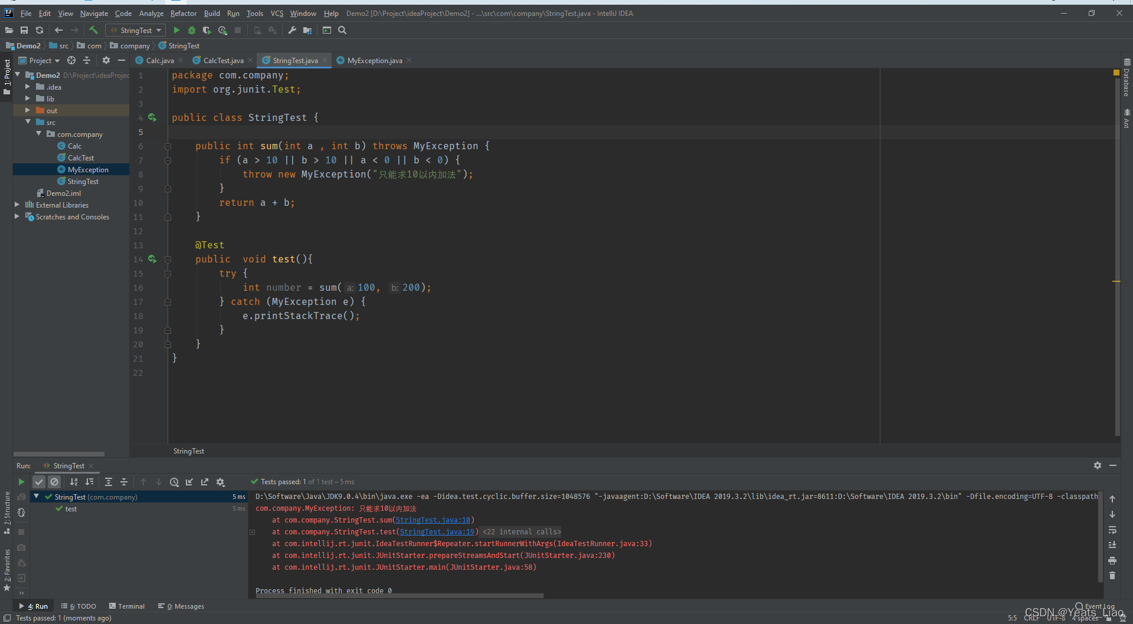Rerun the test in the Run panel
The height and width of the screenshot is (624, 1133).
21,482
